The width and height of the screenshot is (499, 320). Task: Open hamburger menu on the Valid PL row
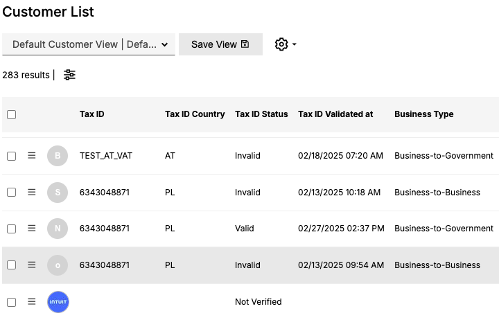click(31, 229)
